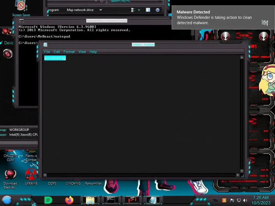The image size is (275, 206).
Task: Click the up arrow on Notepad's vertical scrollbar
Action: tap(242, 57)
